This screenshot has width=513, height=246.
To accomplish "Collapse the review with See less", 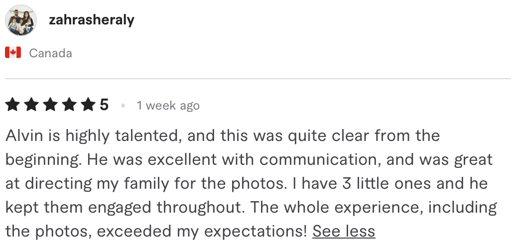I will 344,231.
